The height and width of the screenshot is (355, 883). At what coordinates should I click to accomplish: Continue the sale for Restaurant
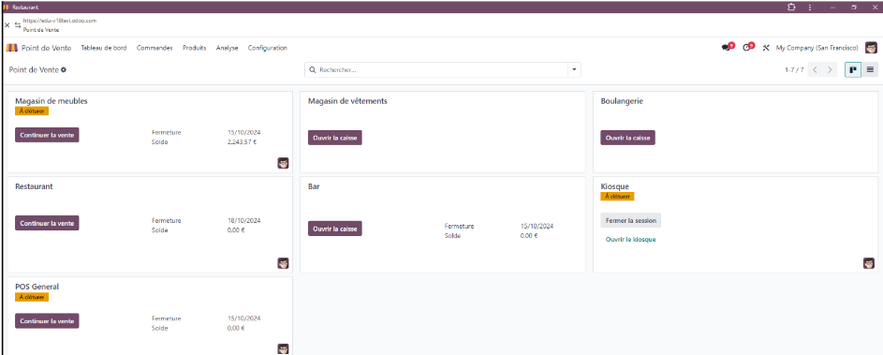[47, 223]
